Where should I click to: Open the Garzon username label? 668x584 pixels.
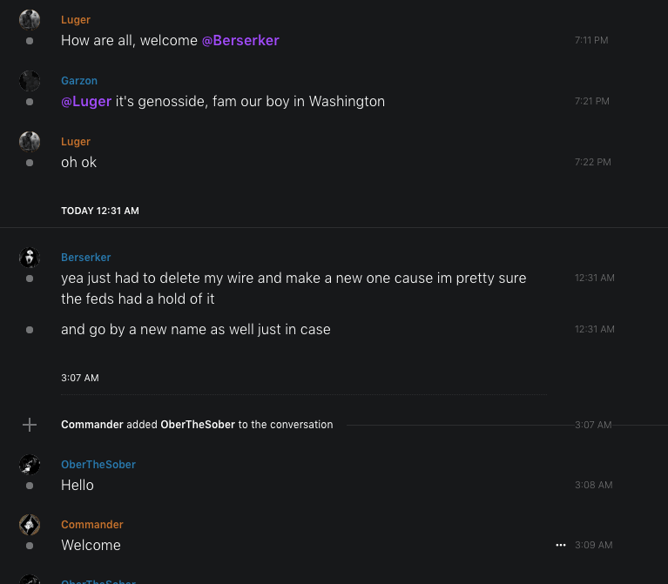pos(79,81)
